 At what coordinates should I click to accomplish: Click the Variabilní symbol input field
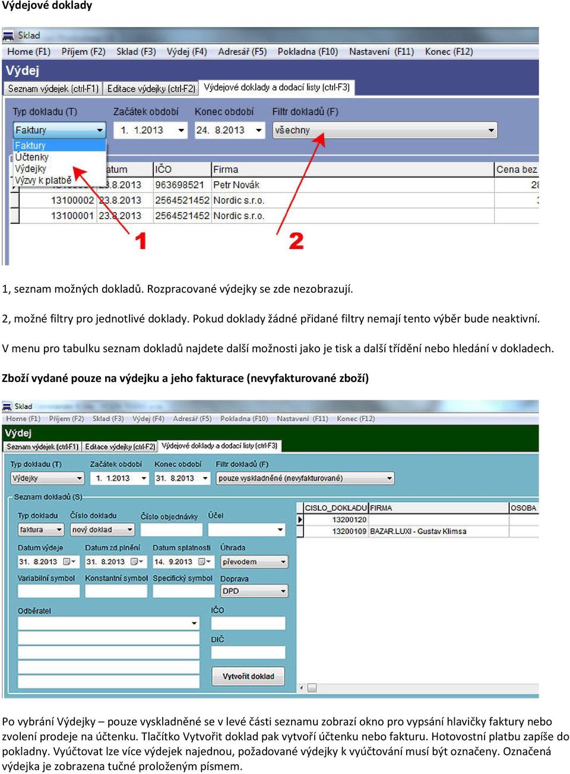[49, 591]
